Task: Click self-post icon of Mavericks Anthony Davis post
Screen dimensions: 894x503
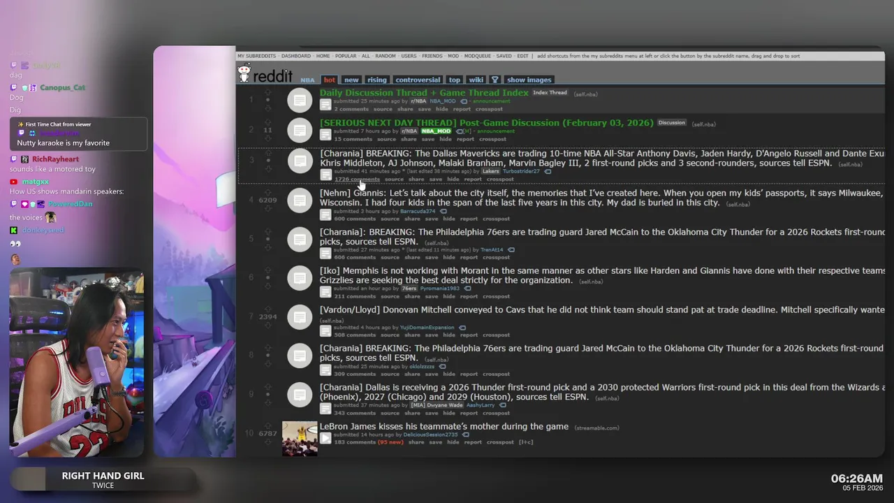Action: [300, 161]
